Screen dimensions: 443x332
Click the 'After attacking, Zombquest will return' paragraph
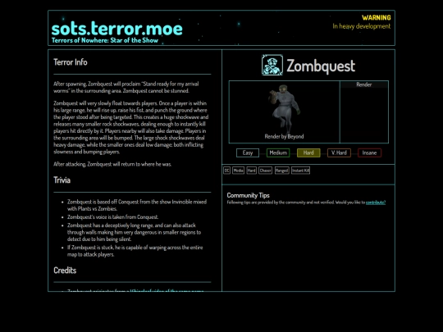click(112, 164)
